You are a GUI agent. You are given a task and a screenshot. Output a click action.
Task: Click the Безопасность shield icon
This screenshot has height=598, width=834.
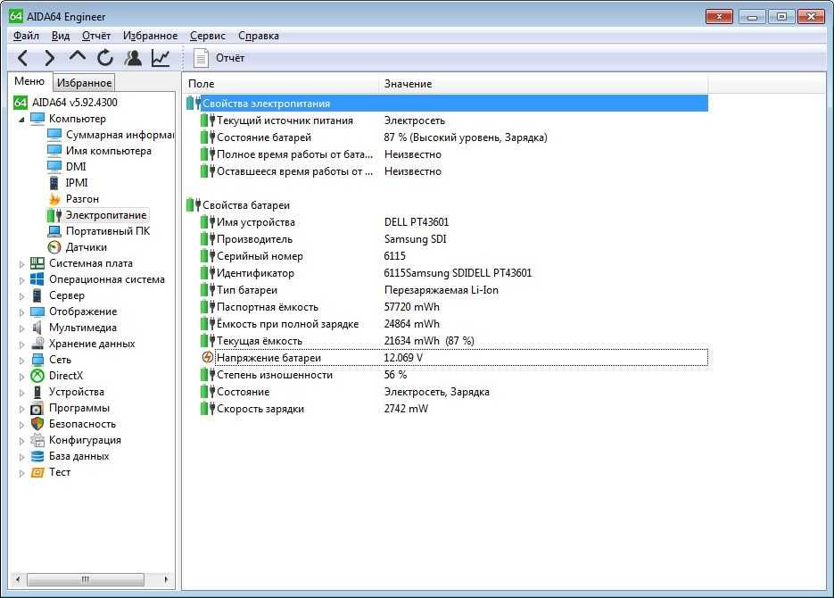pyautogui.click(x=37, y=424)
